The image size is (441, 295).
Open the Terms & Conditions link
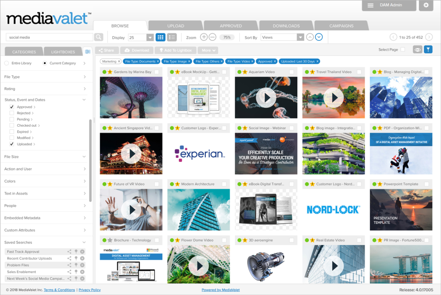tap(59, 289)
